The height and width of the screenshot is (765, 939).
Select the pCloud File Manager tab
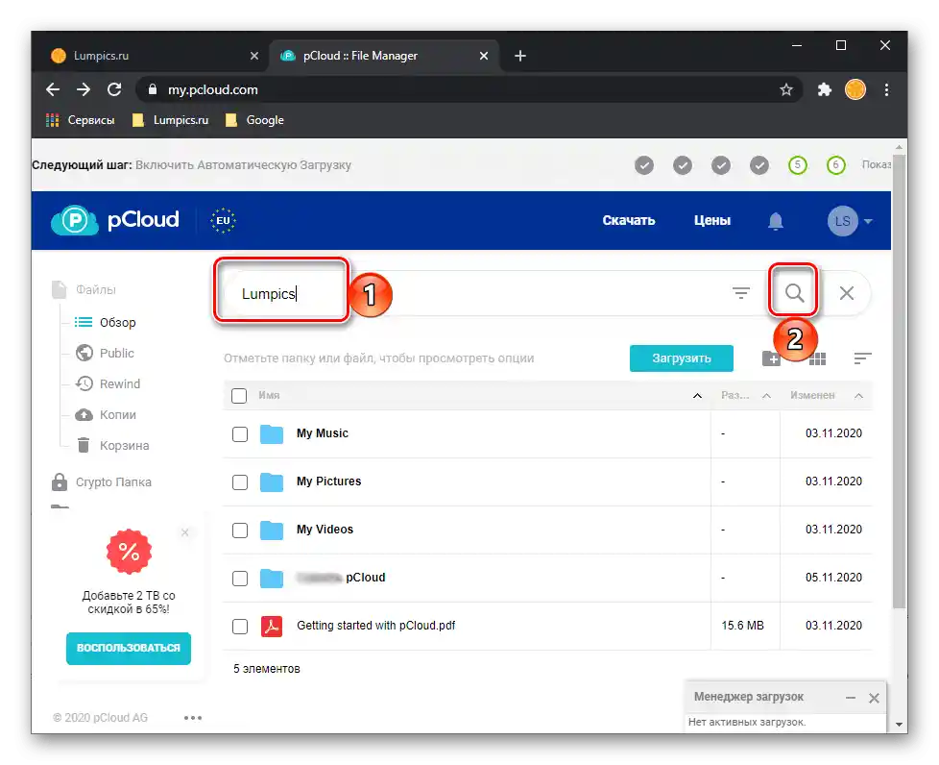pyautogui.click(x=383, y=56)
